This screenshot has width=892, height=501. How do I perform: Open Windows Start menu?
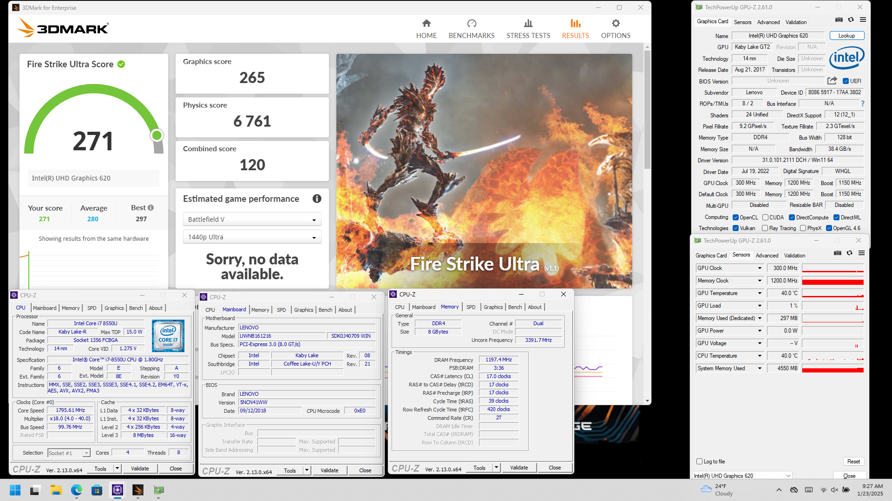pyautogui.click(x=15, y=490)
